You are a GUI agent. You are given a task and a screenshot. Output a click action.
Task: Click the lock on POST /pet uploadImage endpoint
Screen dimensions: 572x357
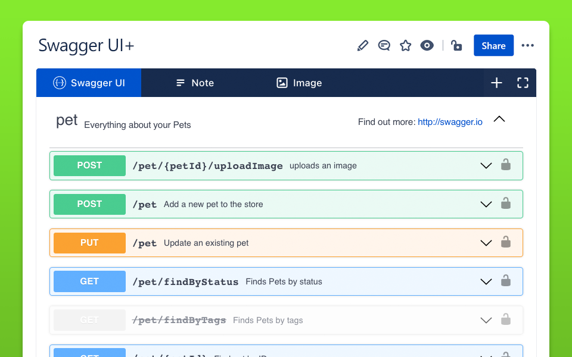click(x=505, y=165)
